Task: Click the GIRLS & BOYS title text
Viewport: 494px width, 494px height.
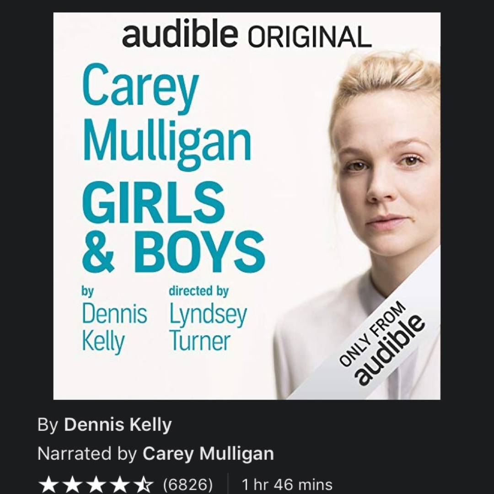Action: tap(173, 227)
